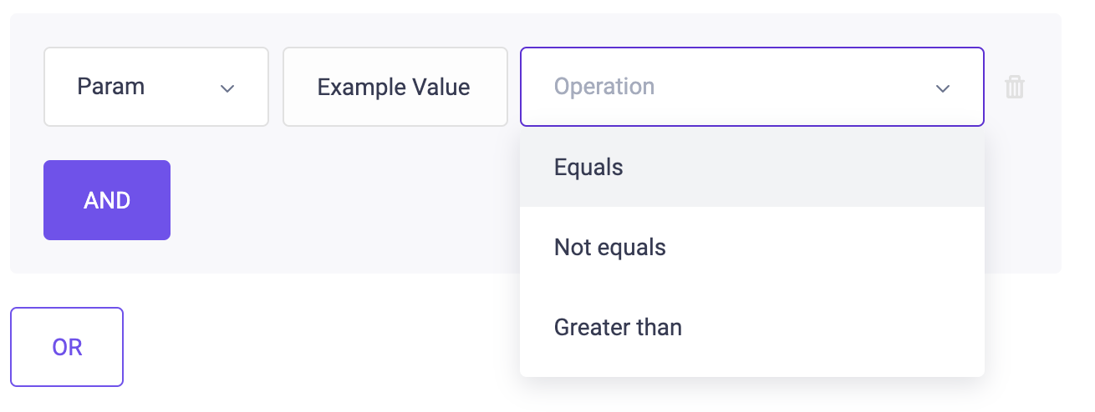Image resolution: width=1095 pixels, height=412 pixels.
Task: Click the Param label text
Action: click(x=110, y=87)
